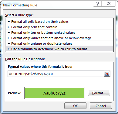
Task: Click the range selector collapse dialog icon
Action: [107, 74]
